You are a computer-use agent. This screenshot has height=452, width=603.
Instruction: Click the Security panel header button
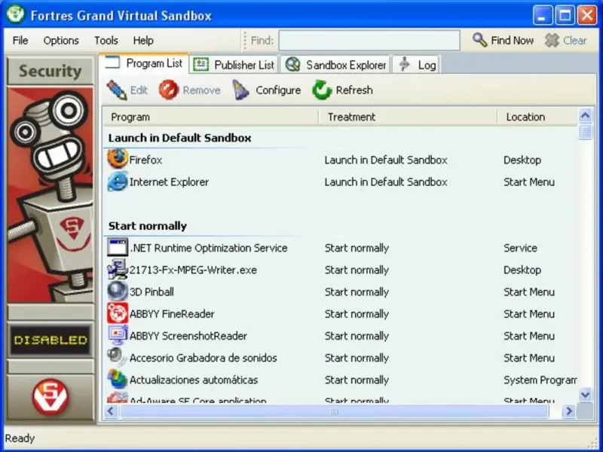pos(50,71)
